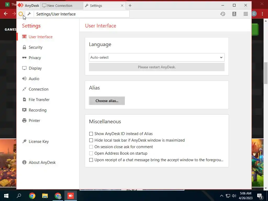Show hidden system tray icons
The image size is (268, 201).
[x=221, y=196]
